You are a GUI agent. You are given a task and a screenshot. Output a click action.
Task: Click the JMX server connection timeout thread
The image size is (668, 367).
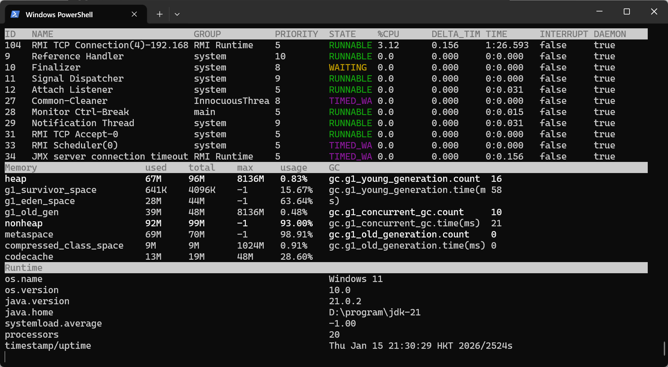pyautogui.click(x=110, y=157)
